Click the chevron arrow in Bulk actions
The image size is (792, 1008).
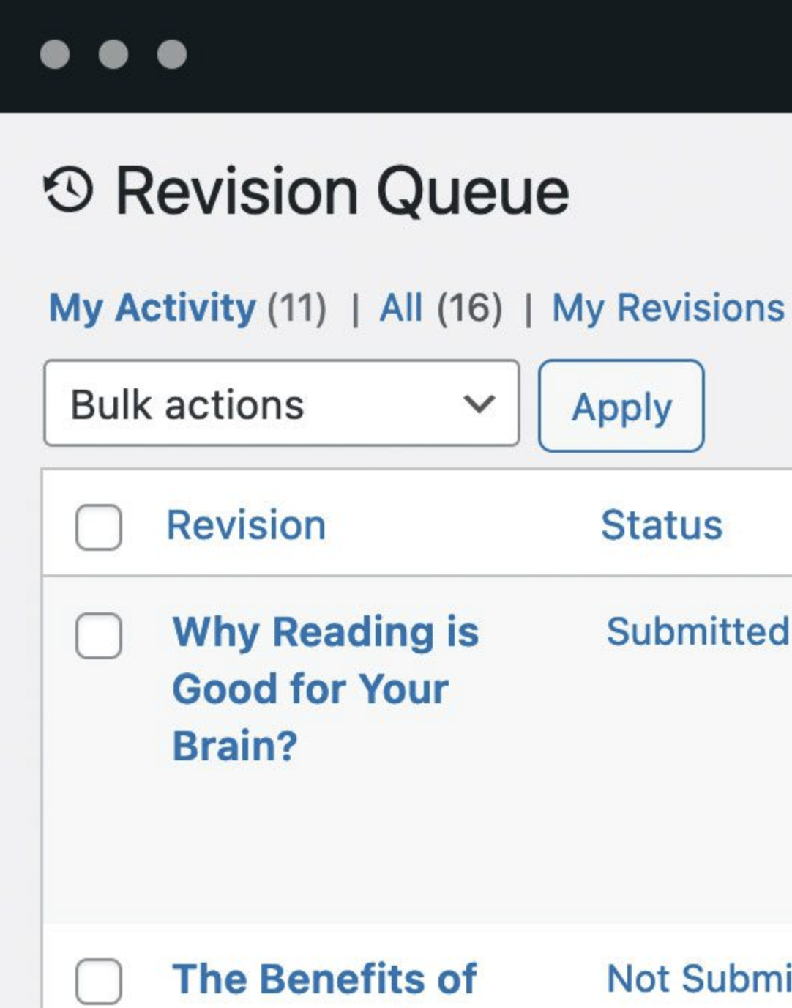[479, 404]
